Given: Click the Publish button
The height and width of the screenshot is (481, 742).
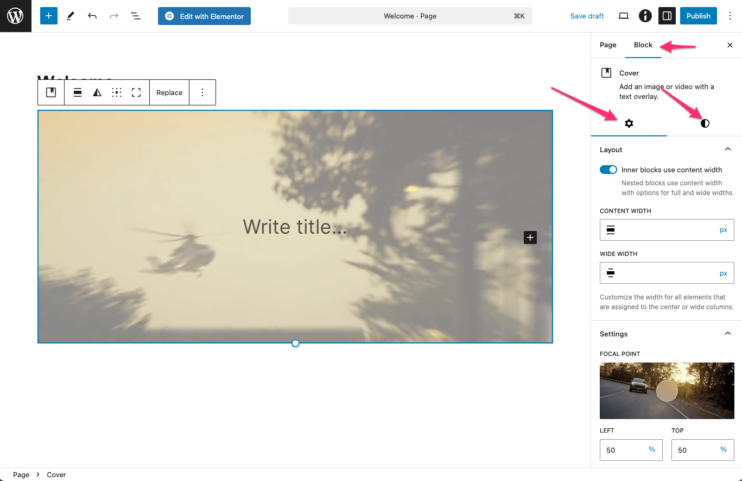Looking at the screenshot, I should pos(698,16).
